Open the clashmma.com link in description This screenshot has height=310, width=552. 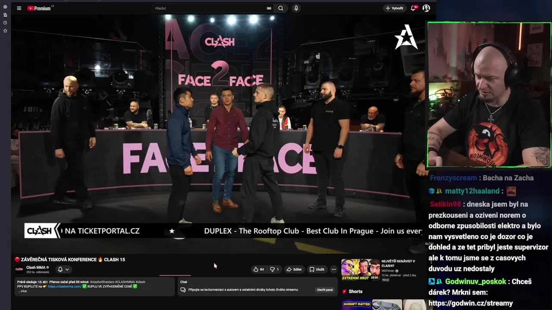click(64, 286)
